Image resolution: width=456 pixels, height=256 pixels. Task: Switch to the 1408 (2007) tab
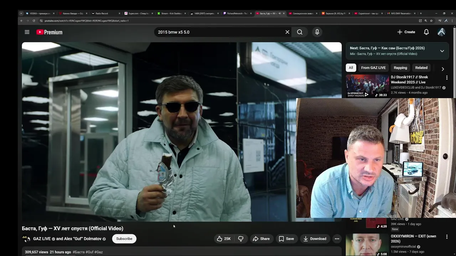(x=204, y=14)
